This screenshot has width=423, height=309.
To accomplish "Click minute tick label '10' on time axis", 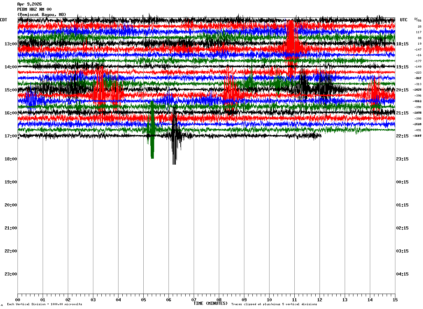I will click(269, 300).
